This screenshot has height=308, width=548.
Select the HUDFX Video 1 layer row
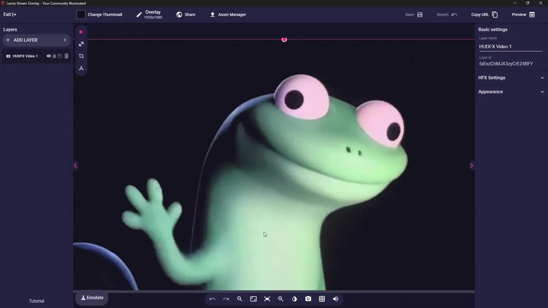[x=37, y=56]
